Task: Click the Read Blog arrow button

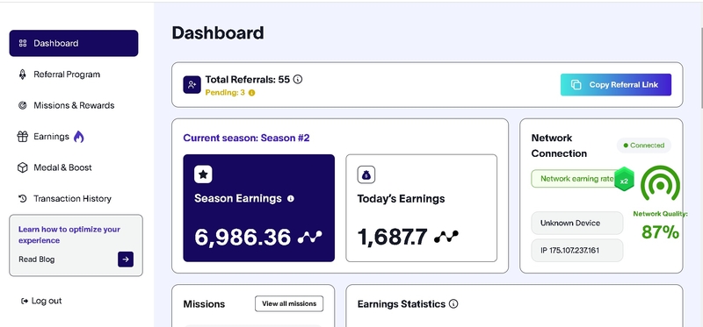Action: click(x=126, y=259)
